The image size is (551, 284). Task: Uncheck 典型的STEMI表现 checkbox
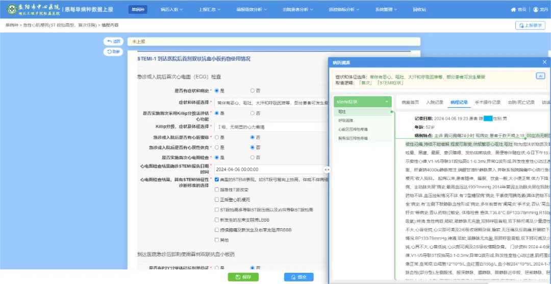click(x=217, y=179)
